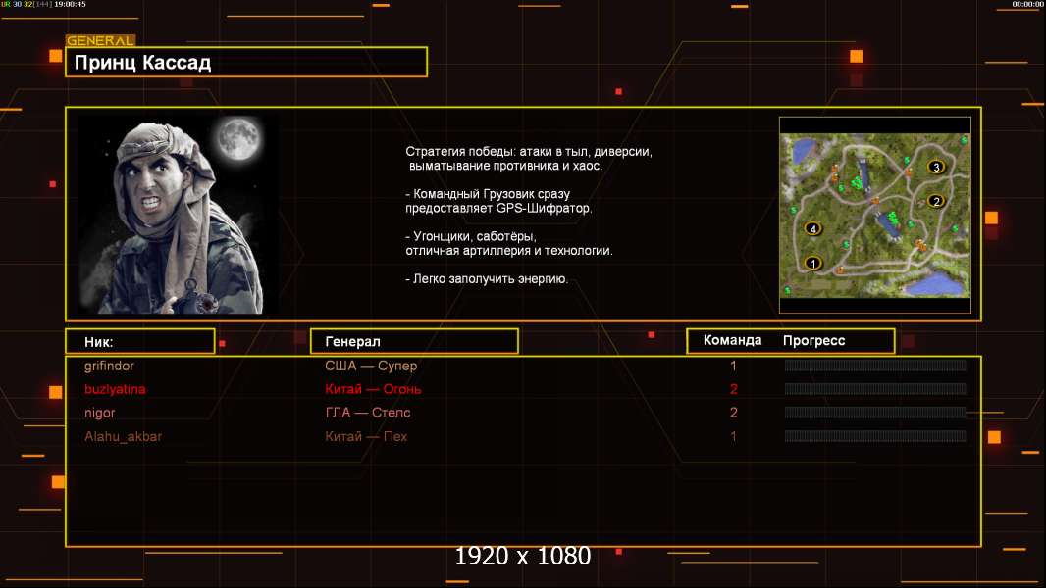Click the США — Супер general entry
The image size is (1046, 588).
pos(371,366)
